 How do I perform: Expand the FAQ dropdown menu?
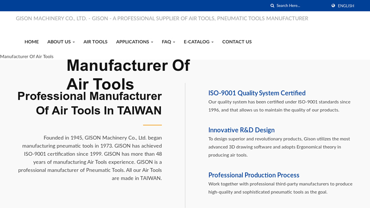point(168,42)
